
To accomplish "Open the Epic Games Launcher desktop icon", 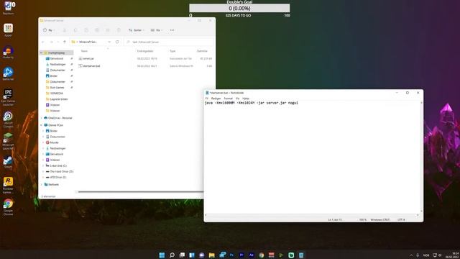I will (x=8, y=97).
